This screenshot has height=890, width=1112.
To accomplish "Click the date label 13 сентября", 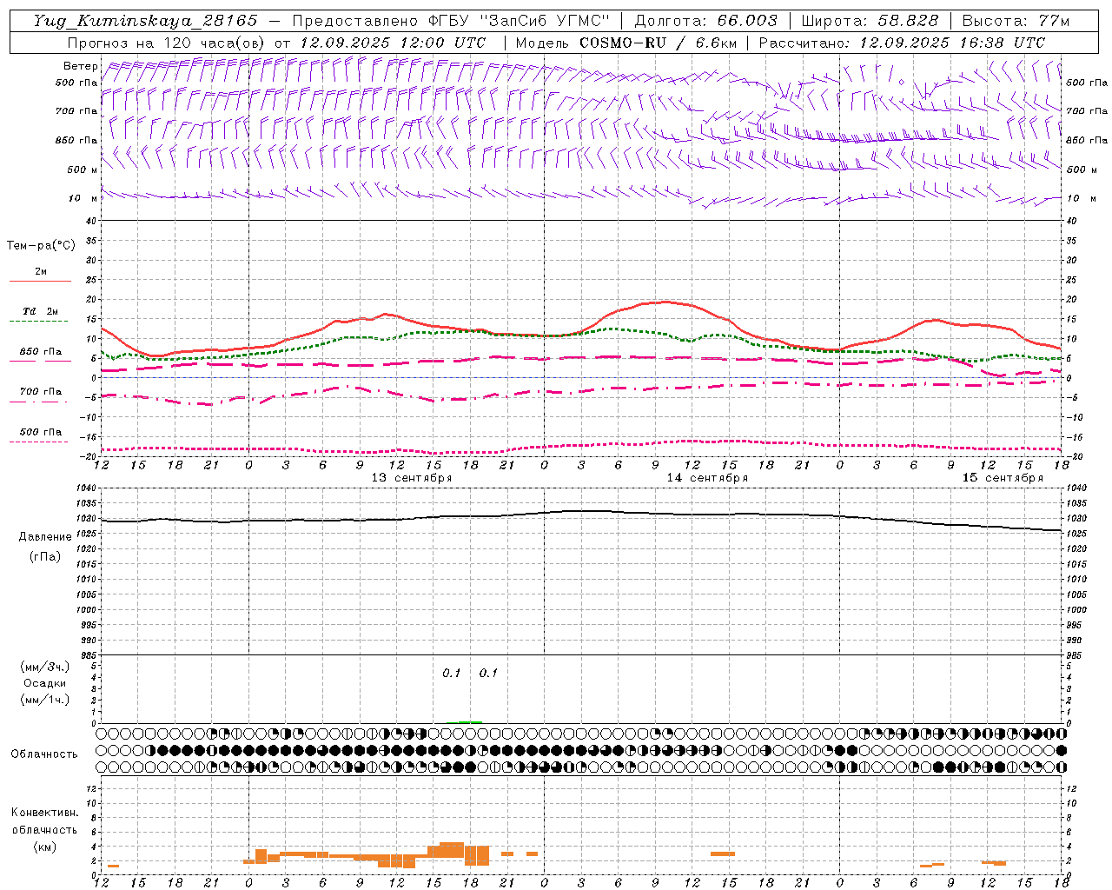I will (412, 478).
